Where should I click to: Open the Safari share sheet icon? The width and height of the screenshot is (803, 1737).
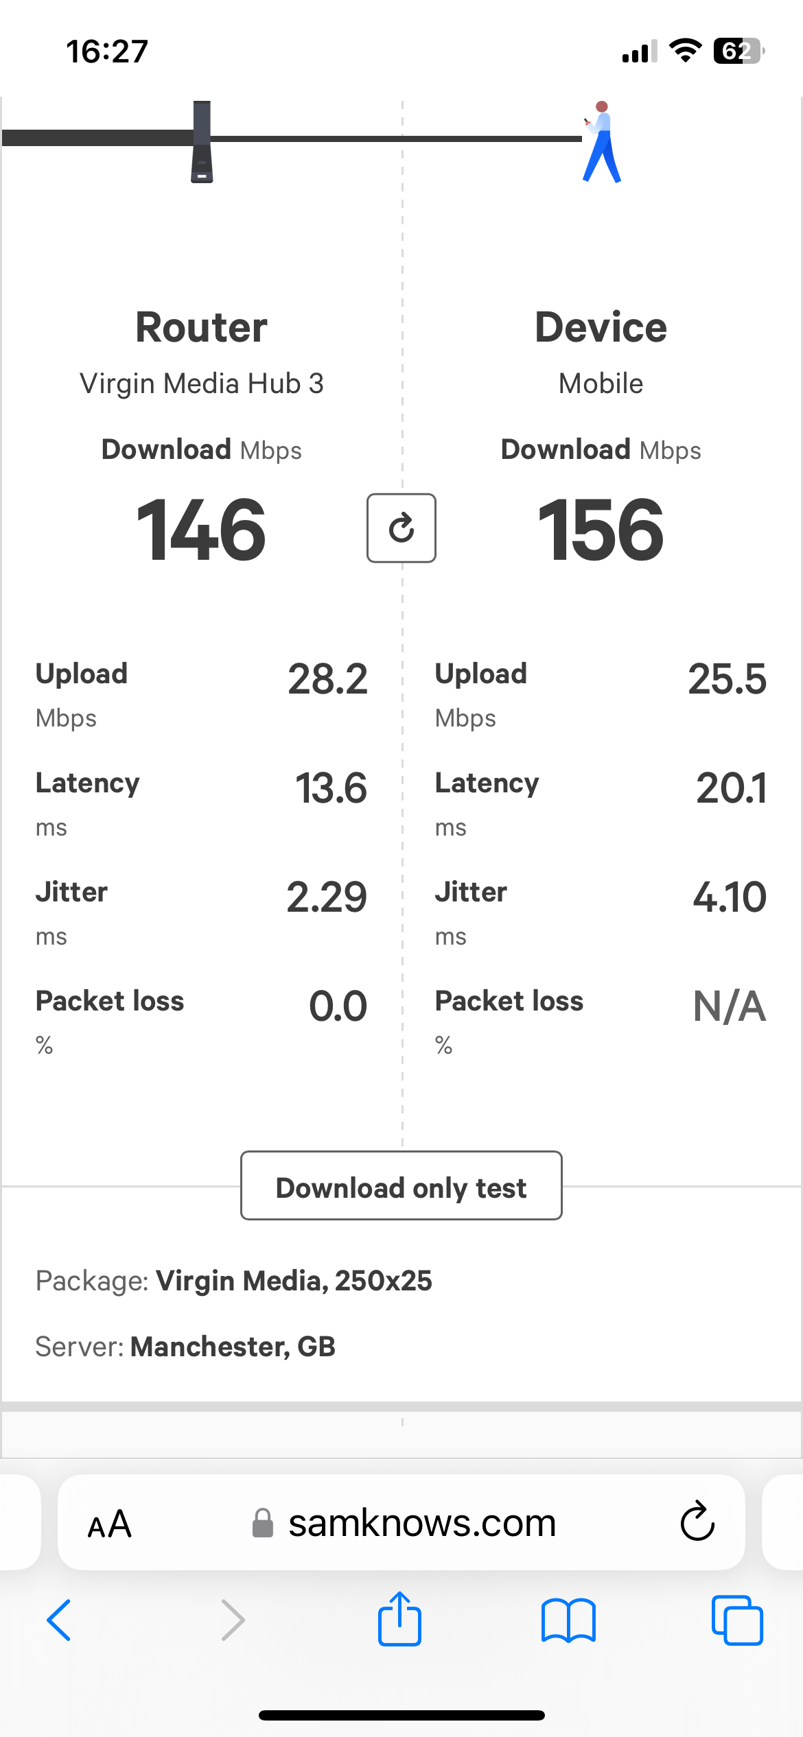tap(399, 1619)
